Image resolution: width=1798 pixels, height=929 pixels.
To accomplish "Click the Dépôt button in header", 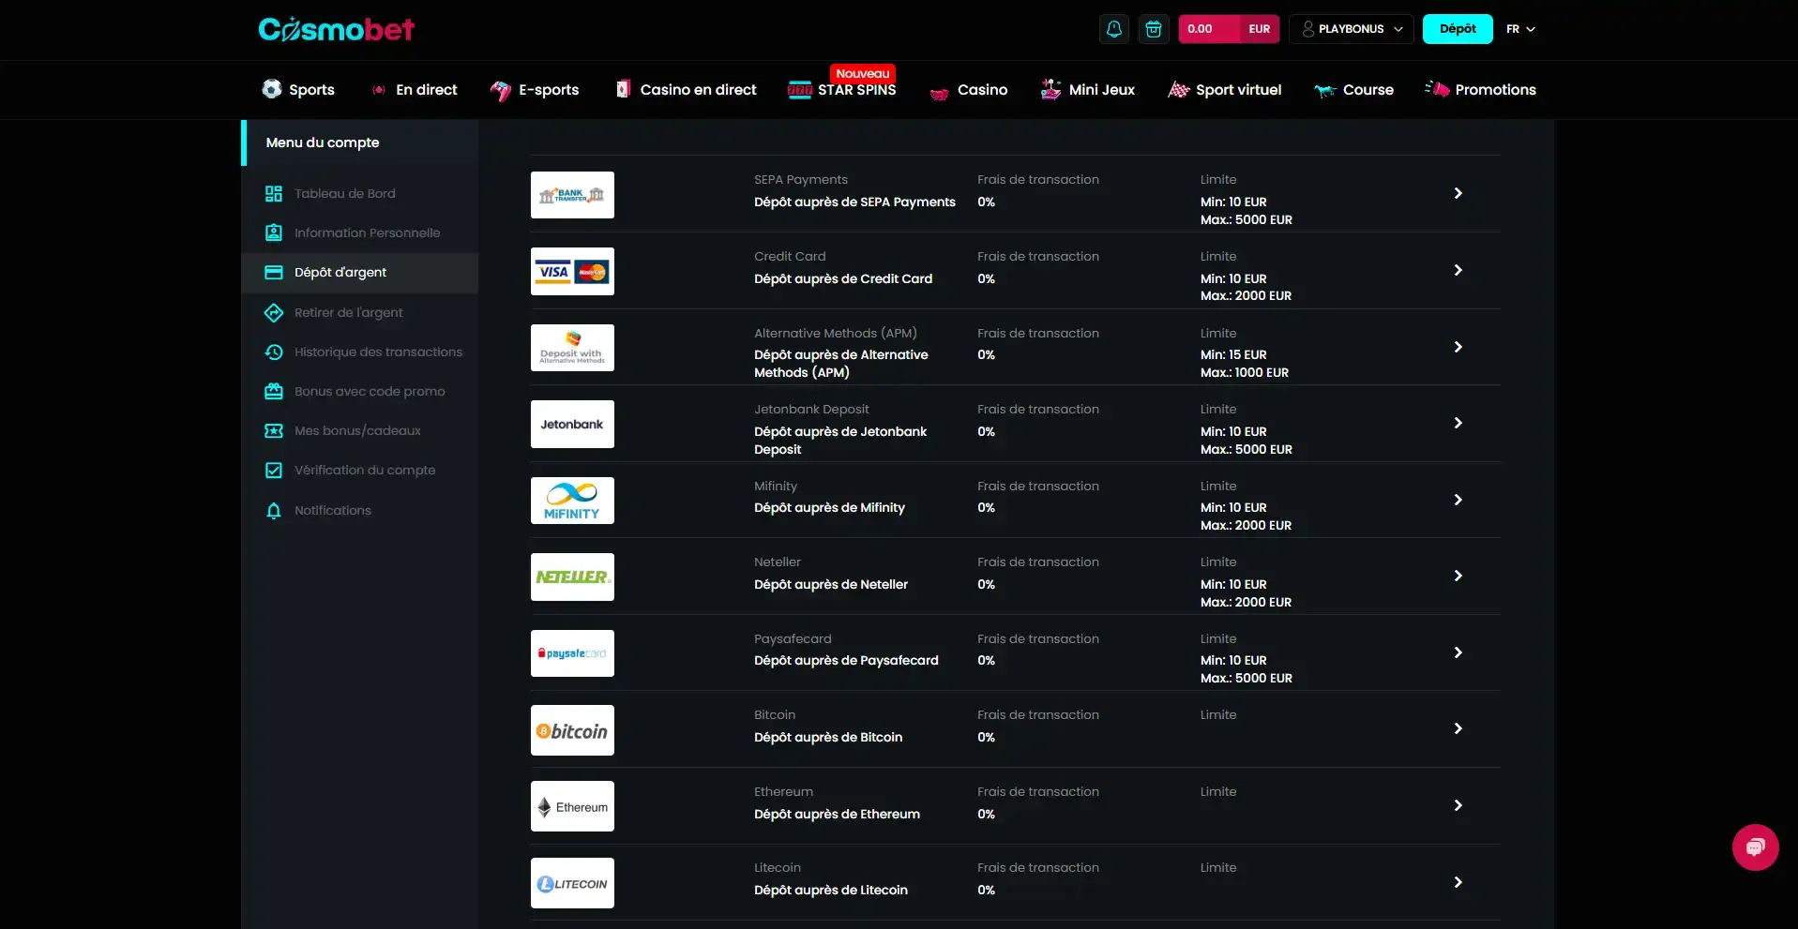I will coord(1458,29).
